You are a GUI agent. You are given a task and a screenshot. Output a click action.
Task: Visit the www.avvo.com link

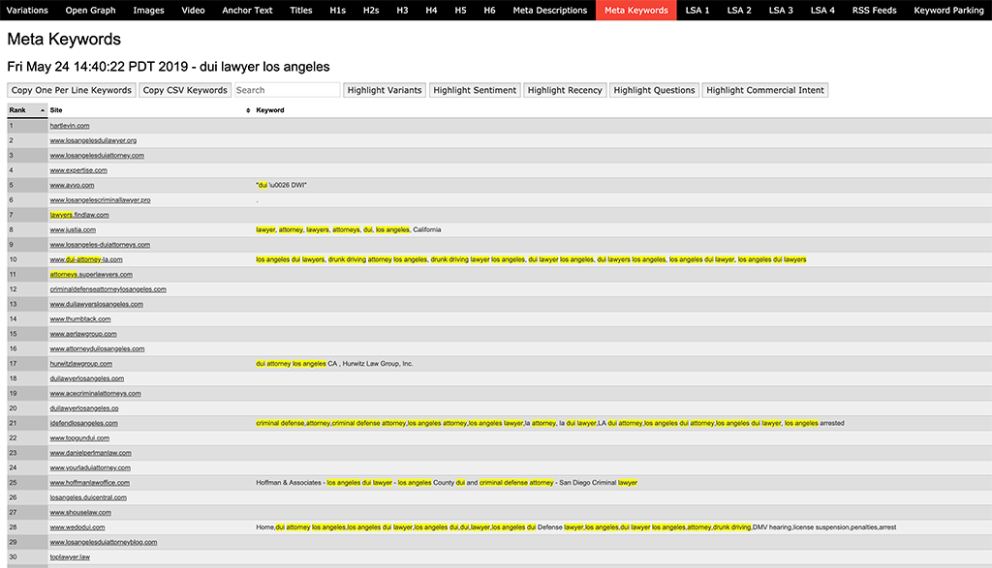[x=72, y=185]
